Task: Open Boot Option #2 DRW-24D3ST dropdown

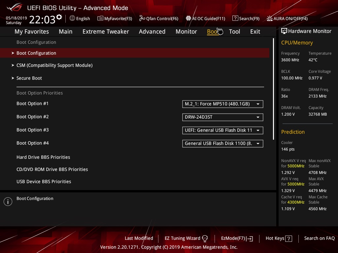Action: pos(223,117)
